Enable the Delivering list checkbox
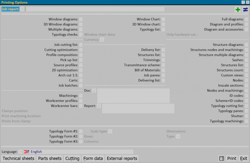The image size is (250, 163). point(163,80)
